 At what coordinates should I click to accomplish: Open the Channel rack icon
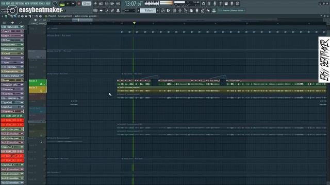(x=174, y=10)
